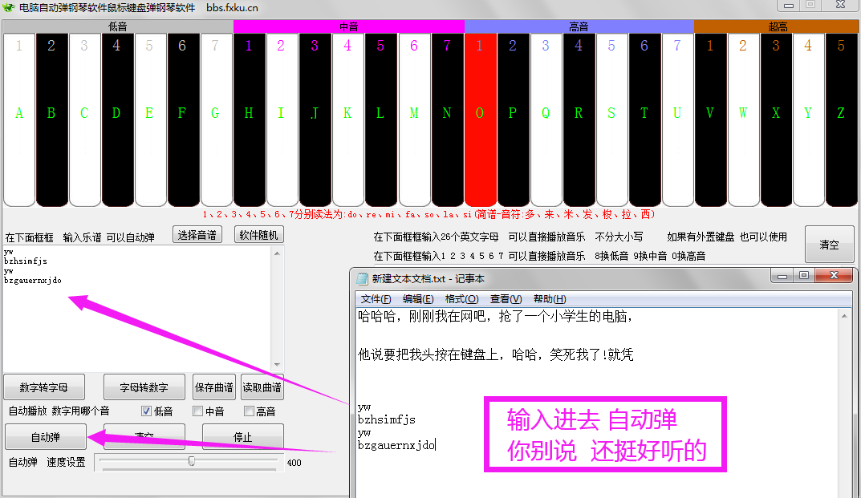The height and width of the screenshot is (498, 861).
Task: Play the mid-range piano key H
Action: coord(250,119)
